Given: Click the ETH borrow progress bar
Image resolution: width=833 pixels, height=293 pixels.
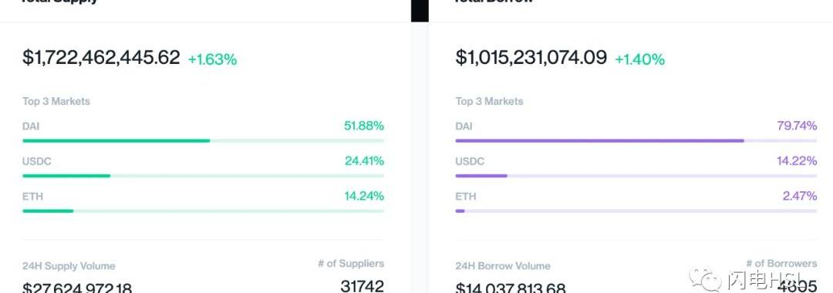Looking at the screenshot, I should tap(636, 210).
